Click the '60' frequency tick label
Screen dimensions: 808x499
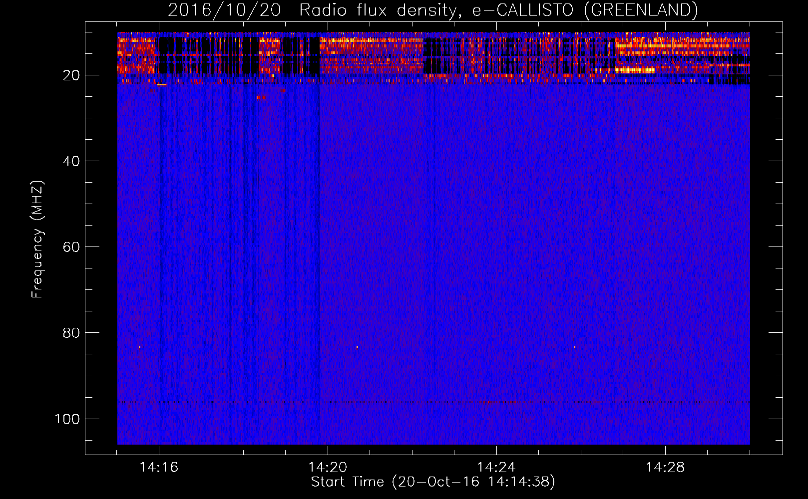click(71, 247)
